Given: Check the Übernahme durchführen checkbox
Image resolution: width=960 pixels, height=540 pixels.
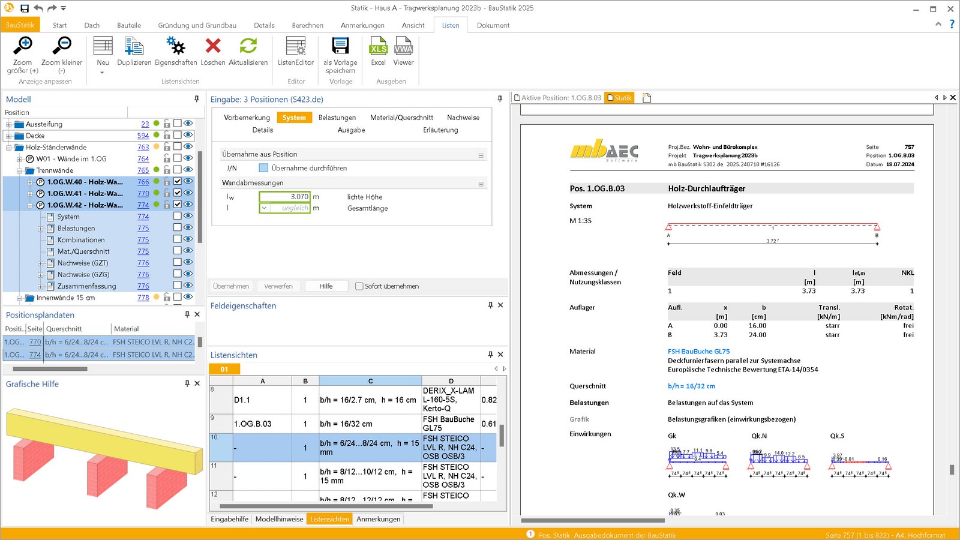Looking at the screenshot, I should click(262, 168).
